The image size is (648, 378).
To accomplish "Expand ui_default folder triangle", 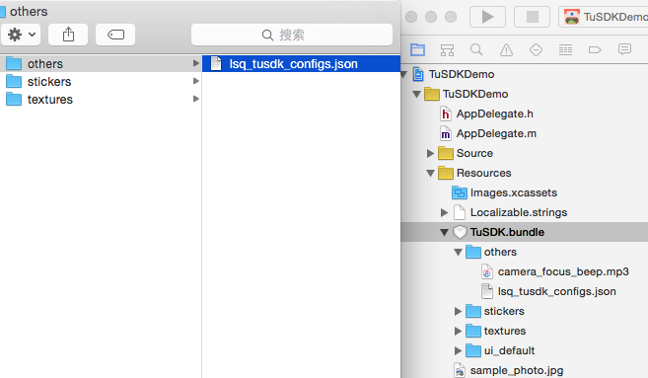I will (458, 351).
